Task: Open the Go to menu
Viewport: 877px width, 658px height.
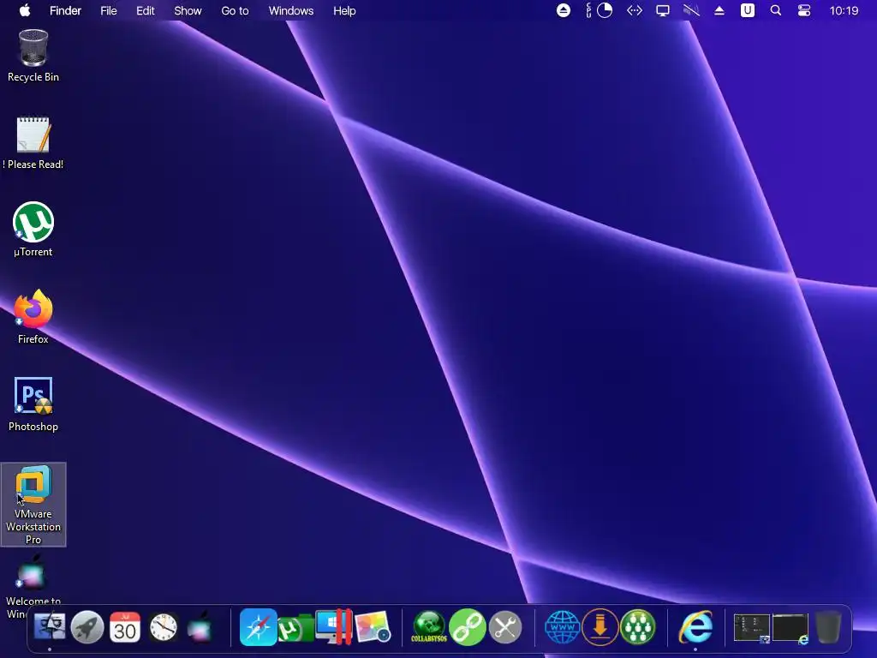Action: point(235,10)
